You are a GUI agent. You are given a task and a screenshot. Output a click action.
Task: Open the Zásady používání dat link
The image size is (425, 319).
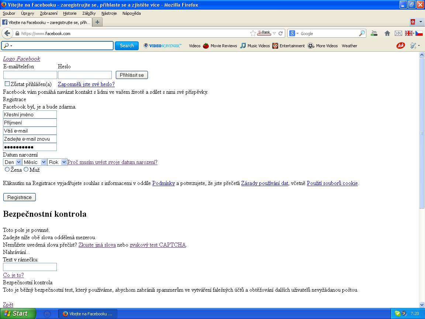[265, 183]
